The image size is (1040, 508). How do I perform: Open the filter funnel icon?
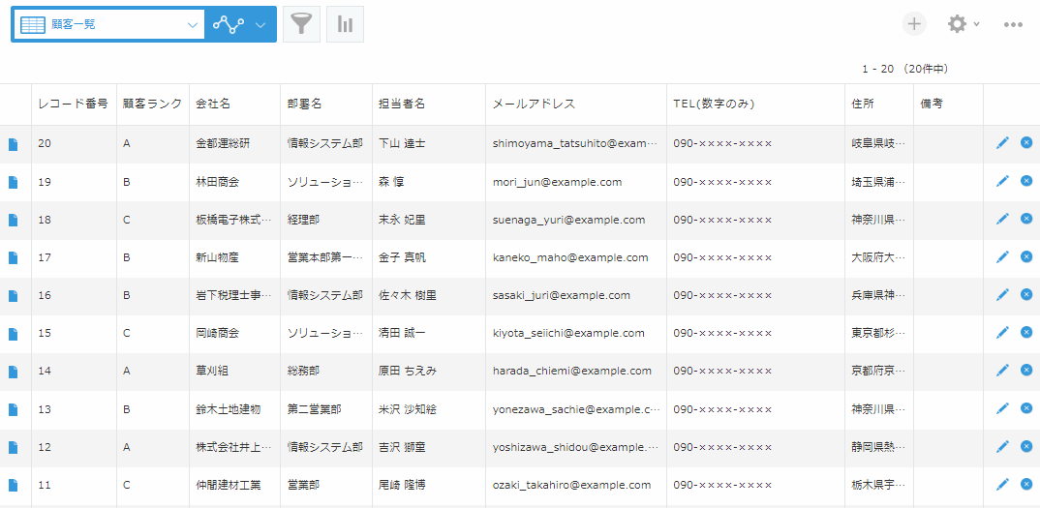click(x=301, y=25)
